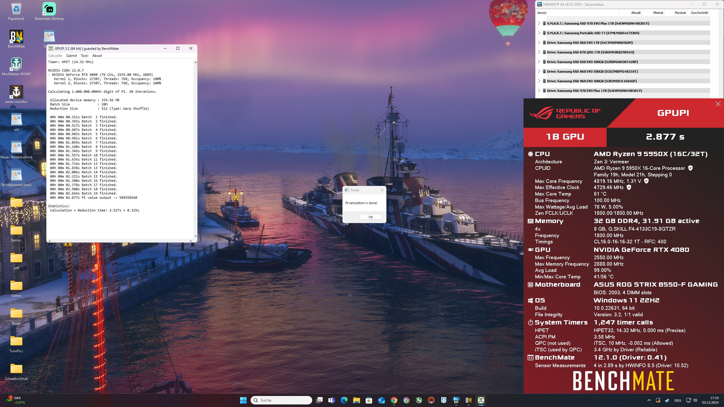Click 'PI calculation is done!' message text
The image size is (724, 407).
[x=361, y=203]
